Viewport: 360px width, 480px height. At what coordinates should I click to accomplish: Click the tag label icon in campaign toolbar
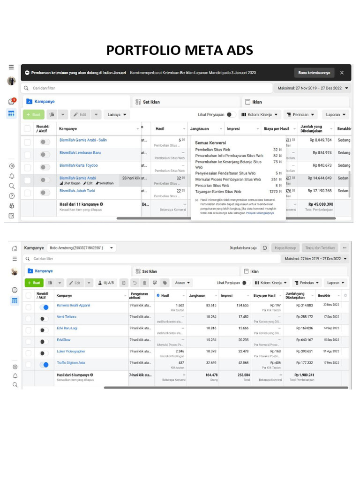165,283
